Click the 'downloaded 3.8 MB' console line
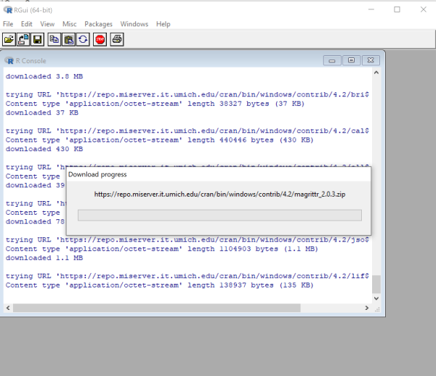The width and height of the screenshot is (436, 376). (44, 76)
